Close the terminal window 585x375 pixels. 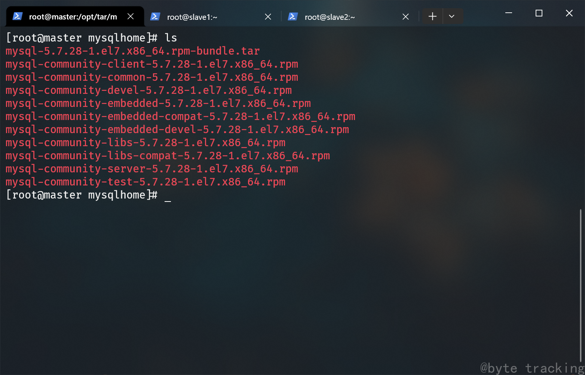pyautogui.click(x=569, y=13)
